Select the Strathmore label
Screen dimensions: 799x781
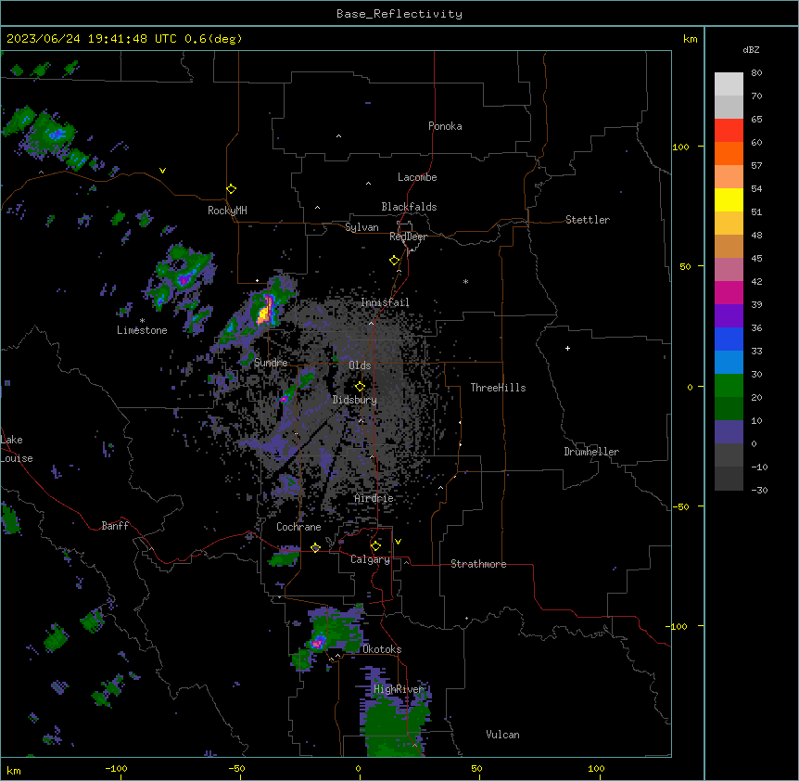(x=478, y=564)
